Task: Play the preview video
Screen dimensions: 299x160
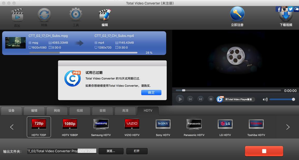Action: click(x=180, y=99)
